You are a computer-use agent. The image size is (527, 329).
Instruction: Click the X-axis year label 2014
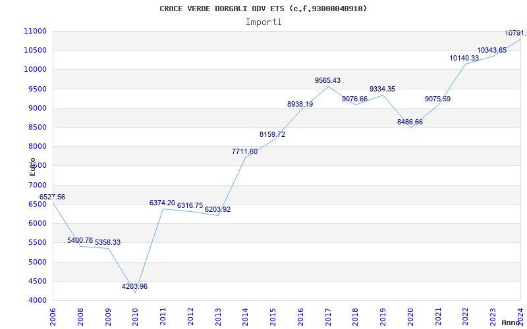pyautogui.click(x=245, y=317)
